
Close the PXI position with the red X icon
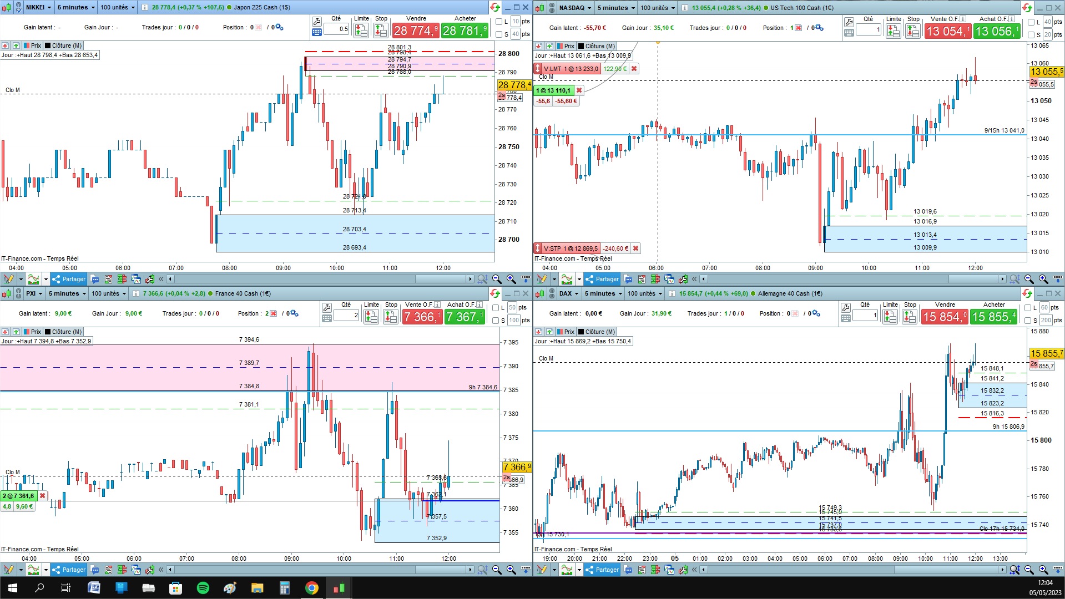coord(273,313)
